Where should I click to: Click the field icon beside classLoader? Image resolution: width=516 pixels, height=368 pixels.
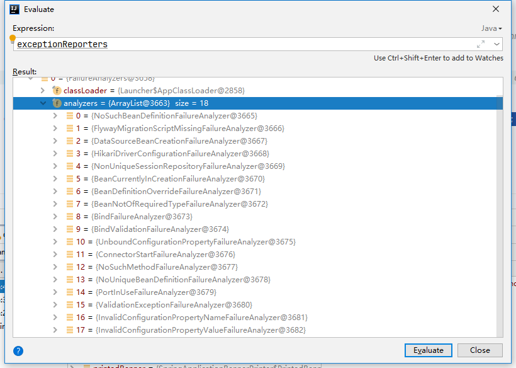pyautogui.click(x=57, y=91)
